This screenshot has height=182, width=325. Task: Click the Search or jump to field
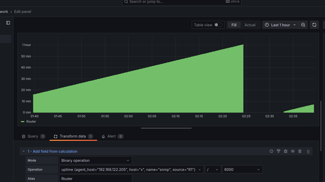182,2
